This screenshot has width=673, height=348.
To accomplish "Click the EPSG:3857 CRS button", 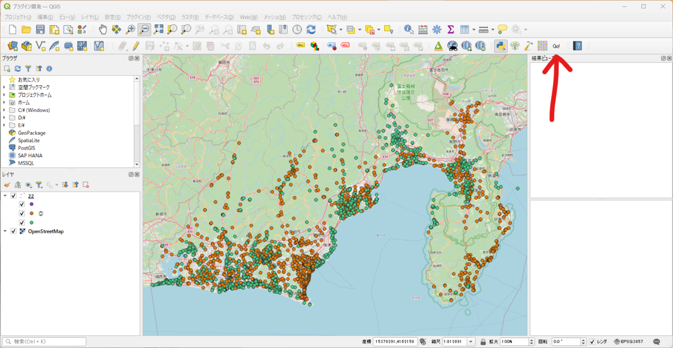I will click(x=628, y=341).
